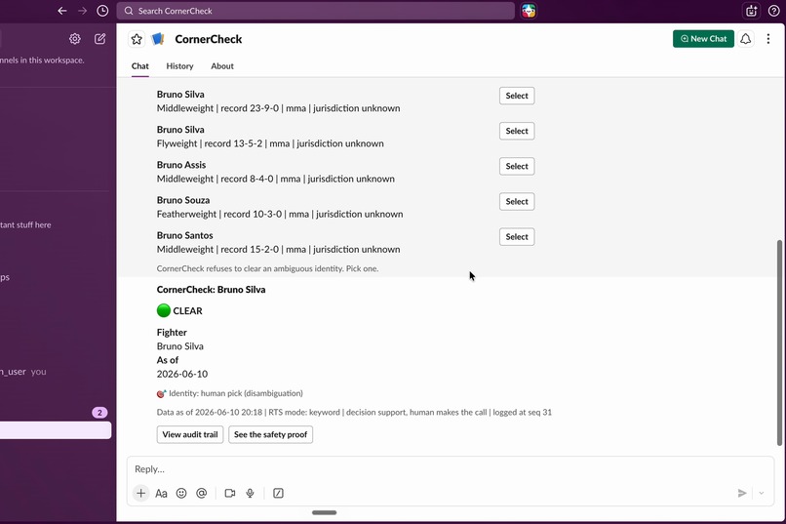Click the Bruno Santos name
Screen dimensions: 786x524
184,235
